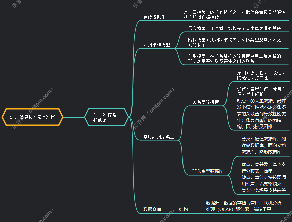Viewport: 292px width, 222px height.
Task: Select the 优点：高并发、基本支持分布式 node
Action: (x=263, y=167)
